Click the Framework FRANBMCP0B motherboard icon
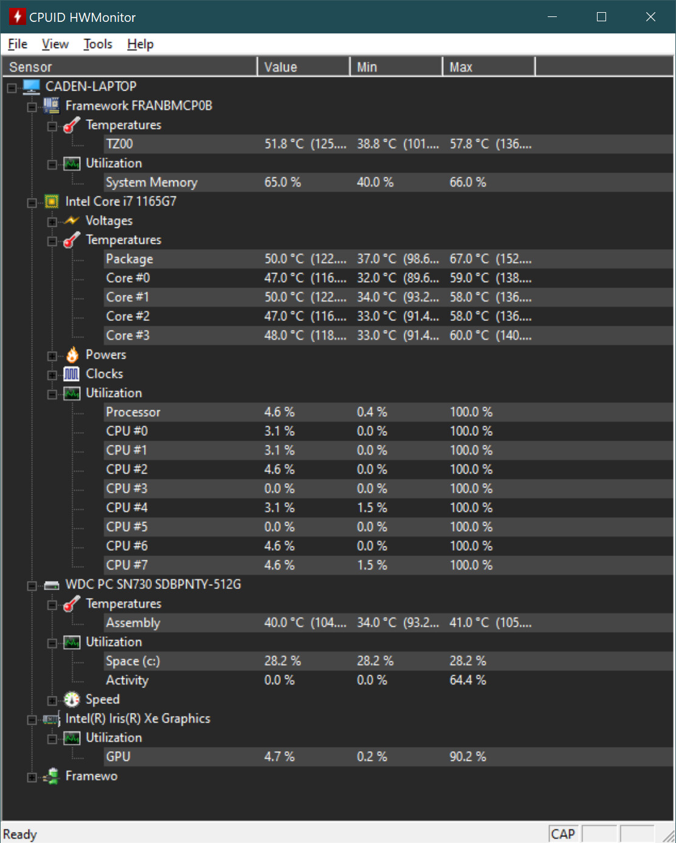 [51, 106]
